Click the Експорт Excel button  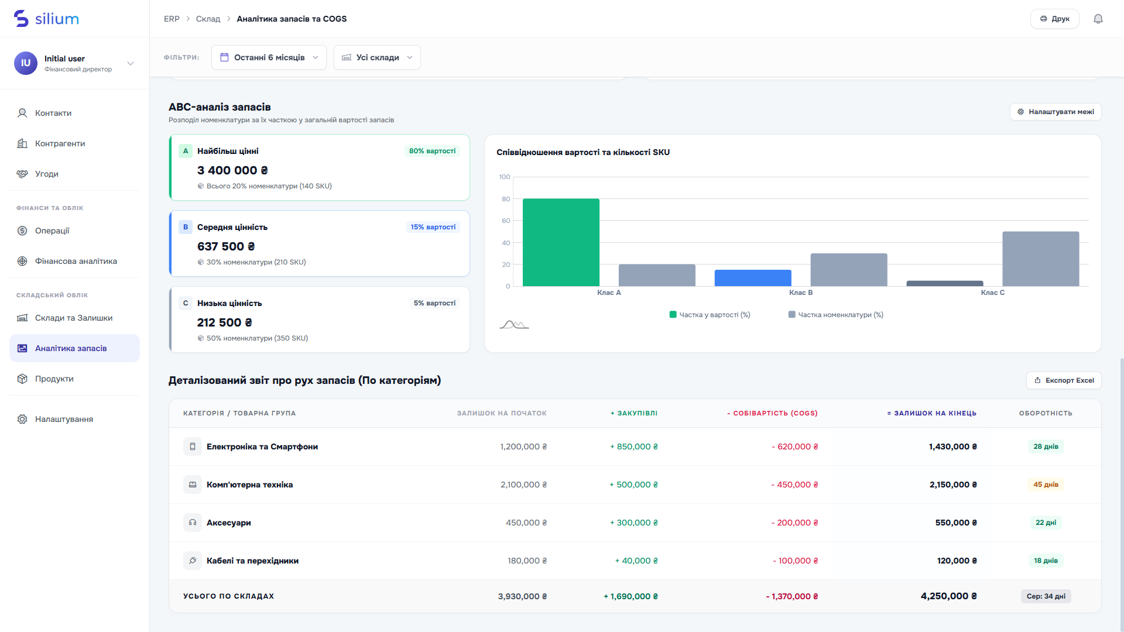[x=1064, y=380]
